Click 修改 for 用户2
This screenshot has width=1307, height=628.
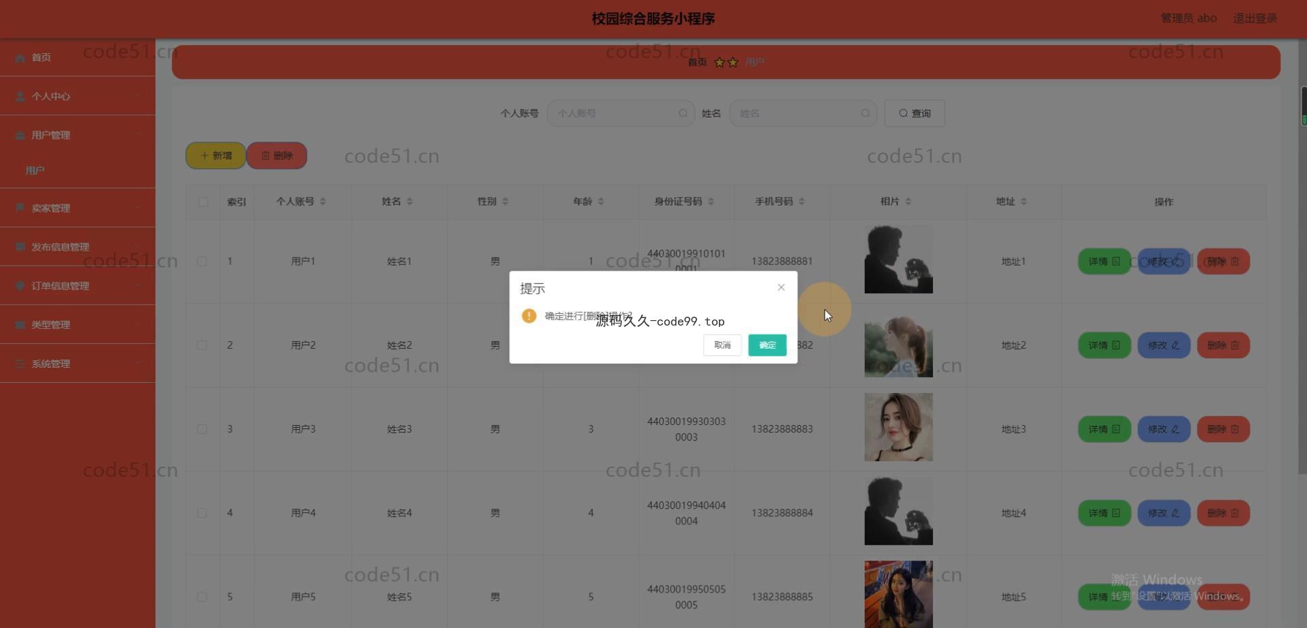click(x=1163, y=345)
